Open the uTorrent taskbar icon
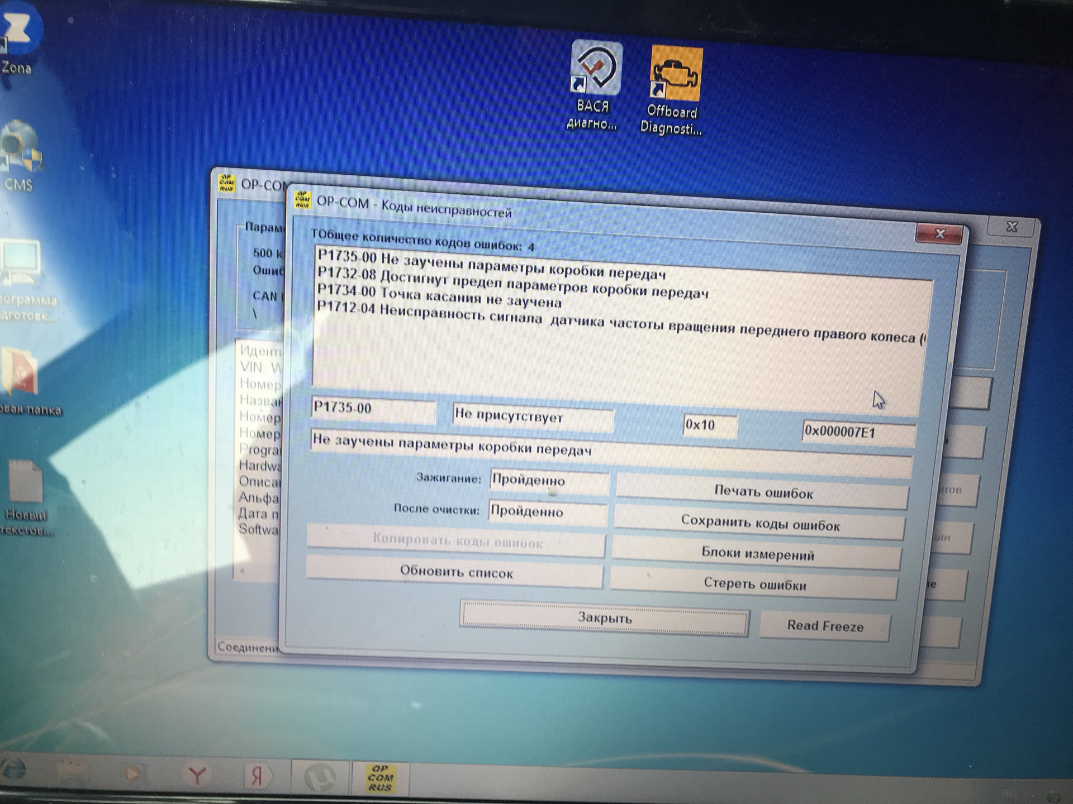This screenshot has width=1073, height=804. click(320, 777)
